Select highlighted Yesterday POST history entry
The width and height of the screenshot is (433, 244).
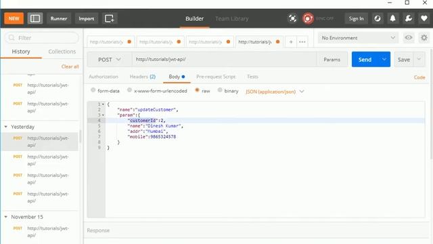40,142
